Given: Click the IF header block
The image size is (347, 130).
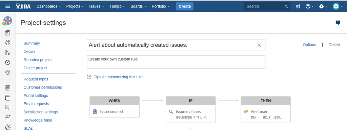Looking at the screenshot, I should pos(190,101).
